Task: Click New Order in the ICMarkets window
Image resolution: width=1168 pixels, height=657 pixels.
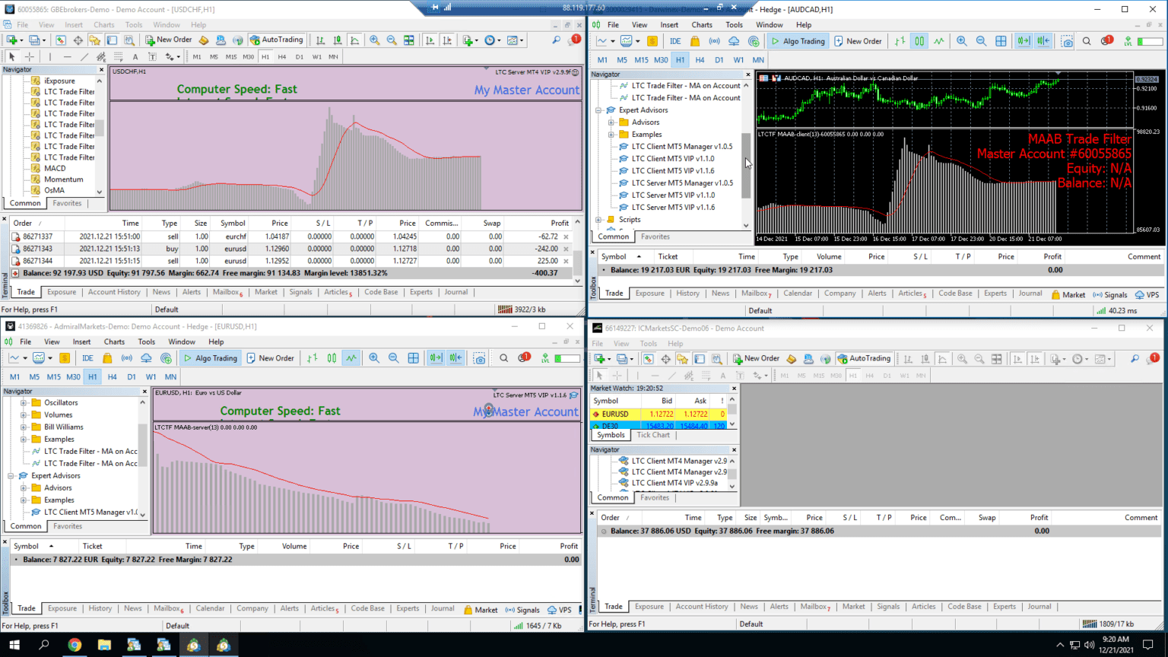Action: pyautogui.click(x=757, y=358)
